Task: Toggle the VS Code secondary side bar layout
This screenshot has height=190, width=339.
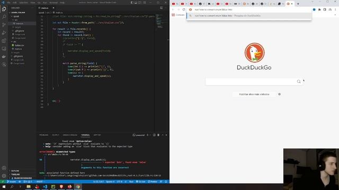Action: pos(140,3)
